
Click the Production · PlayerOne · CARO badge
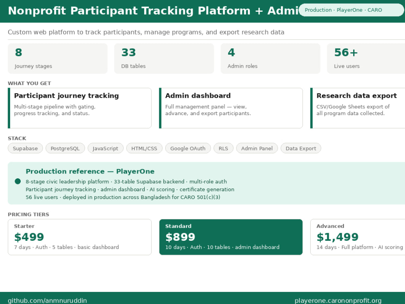[x=351, y=10]
